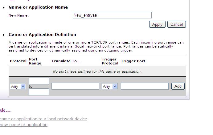Open the new game or application link
This screenshot has height=135, width=213.
coord(24,125)
